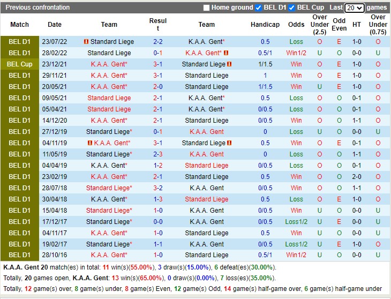Click red card icon beside Standard Liege 23/12/21
The height and width of the screenshot is (299, 391).
[x=229, y=64]
